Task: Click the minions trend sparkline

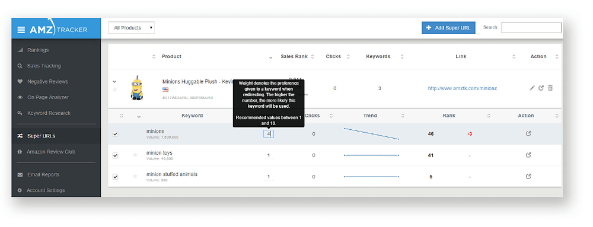Action: pos(371,134)
